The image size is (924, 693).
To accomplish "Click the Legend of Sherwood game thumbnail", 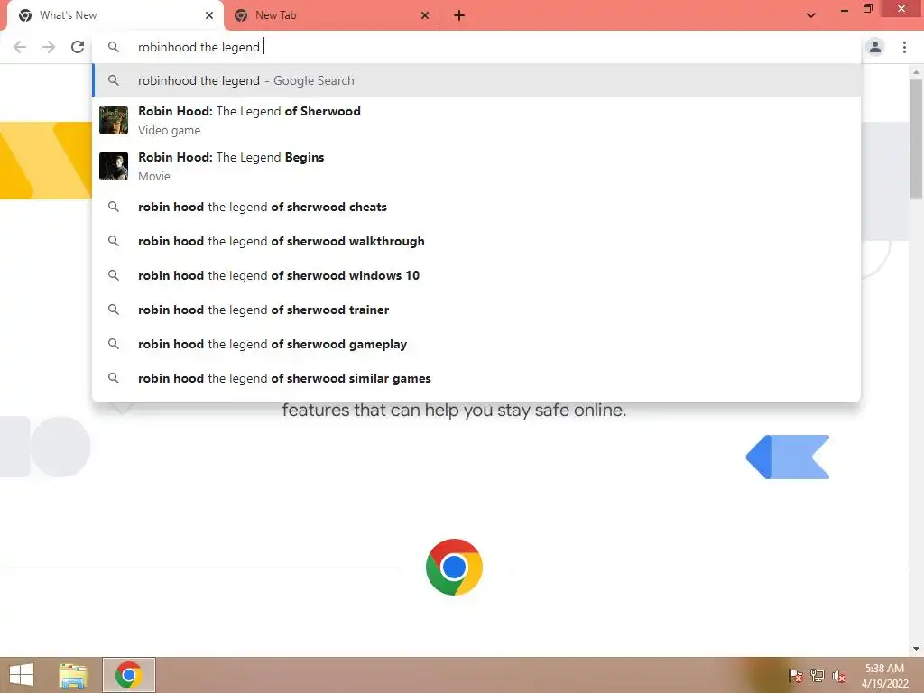I will coord(114,120).
